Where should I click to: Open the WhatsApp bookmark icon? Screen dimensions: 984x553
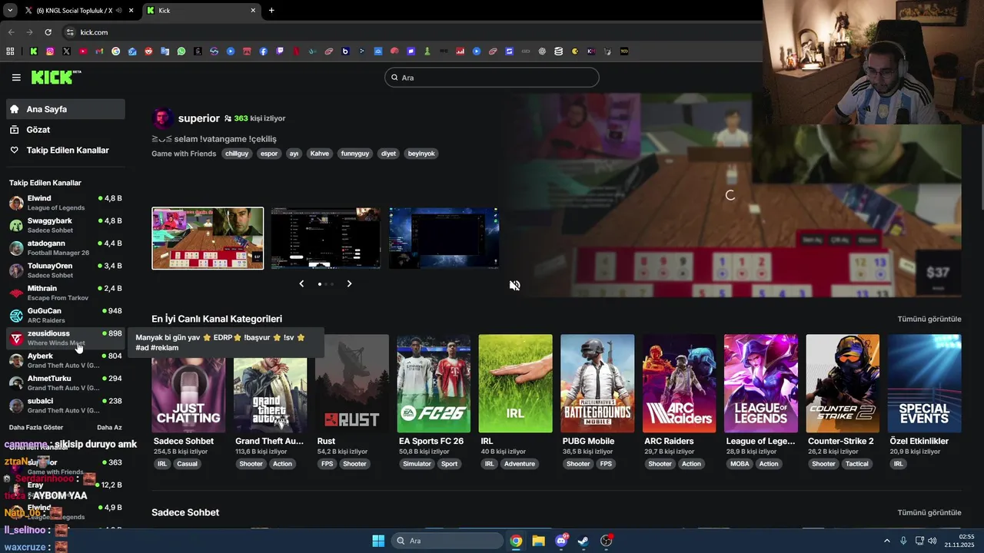coord(181,51)
